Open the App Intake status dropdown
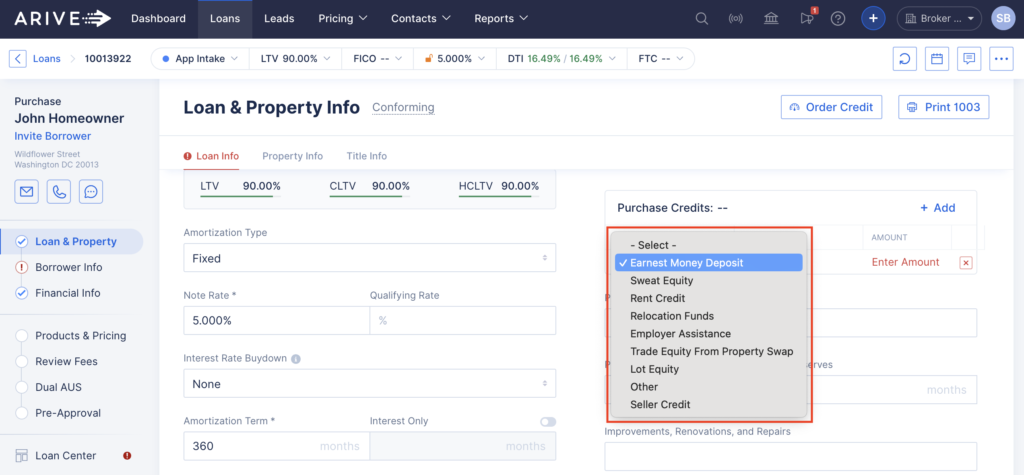Image resolution: width=1024 pixels, height=475 pixels. pos(200,59)
